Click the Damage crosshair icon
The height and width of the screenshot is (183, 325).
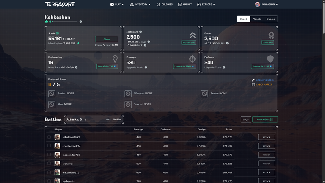pos(192,59)
